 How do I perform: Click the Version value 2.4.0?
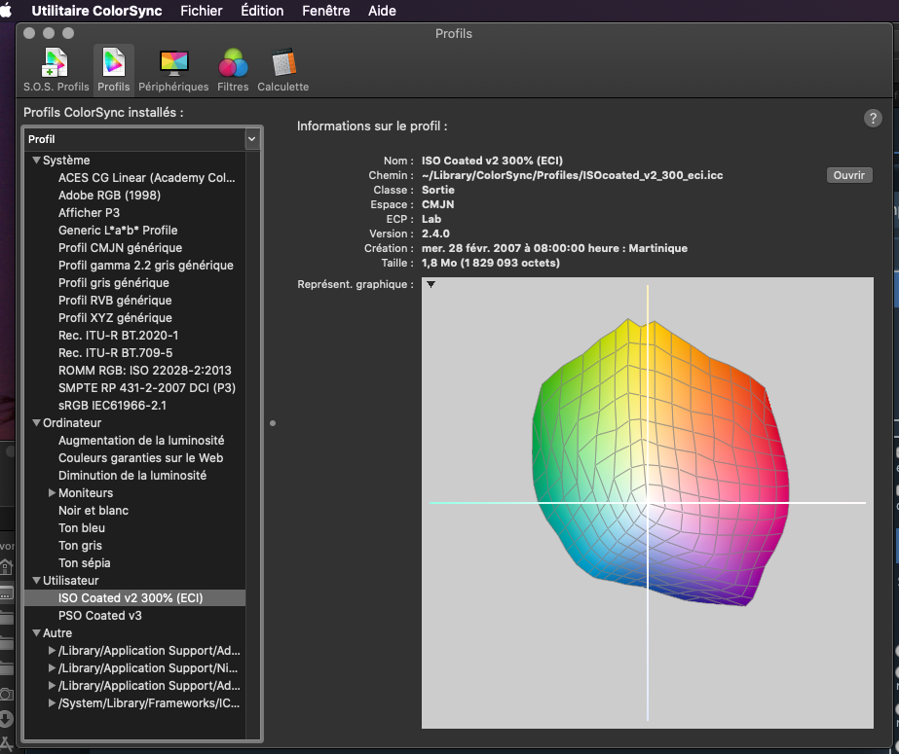point(435,233)
